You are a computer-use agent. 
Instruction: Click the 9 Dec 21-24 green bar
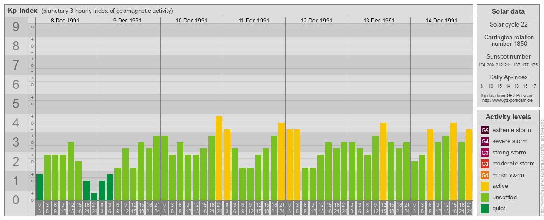pyautogui.click(x=157, y=168)
